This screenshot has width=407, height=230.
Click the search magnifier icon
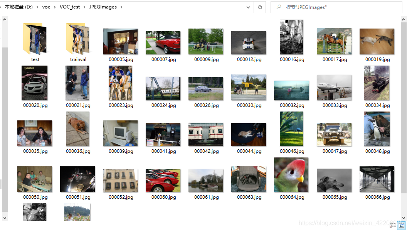(x=279, y=7)
